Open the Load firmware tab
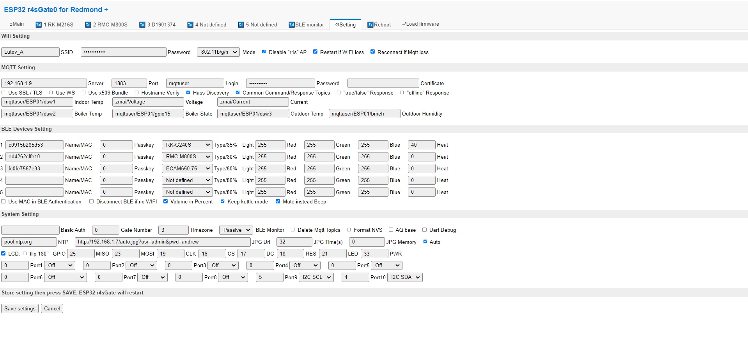This screenshot has width=748, height=338. 421,24
